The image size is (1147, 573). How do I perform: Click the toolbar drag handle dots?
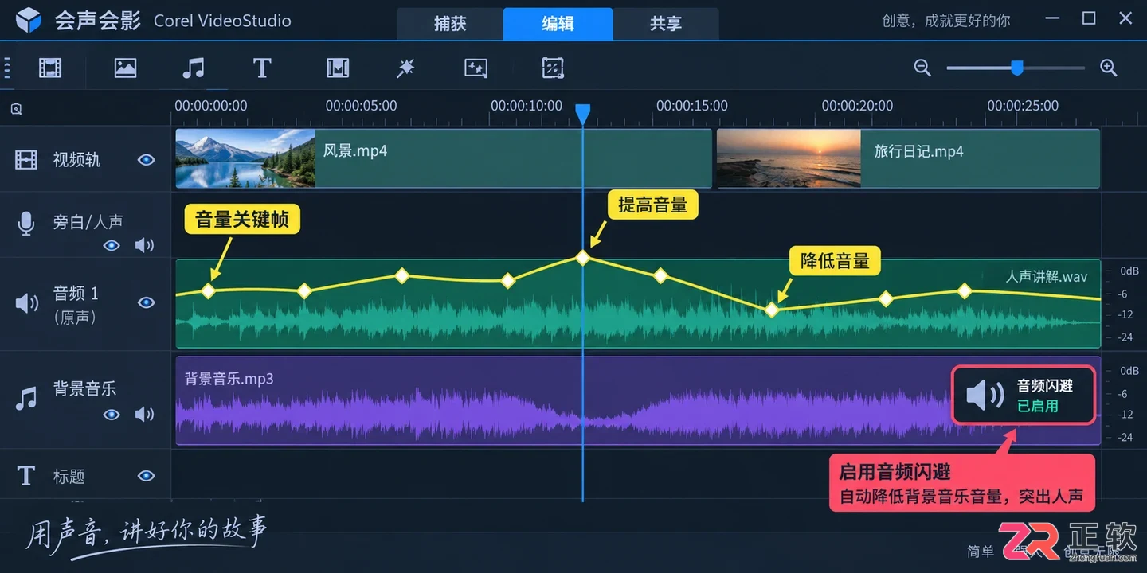click(x=7, y=68)
